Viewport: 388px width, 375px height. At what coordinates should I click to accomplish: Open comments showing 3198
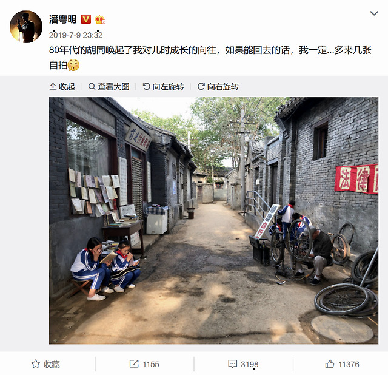point(243,364)
